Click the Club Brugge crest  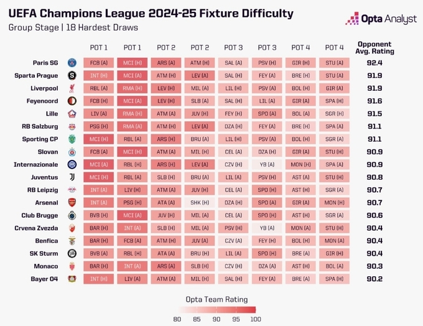point(72,215)
